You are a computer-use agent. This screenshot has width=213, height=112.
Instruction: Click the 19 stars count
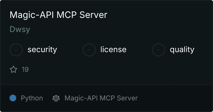tap(25, 69)
